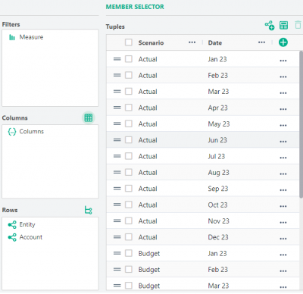Click the table layout icon in Tuples toolbar
The image size is (303, 294).
pos(283,25)
